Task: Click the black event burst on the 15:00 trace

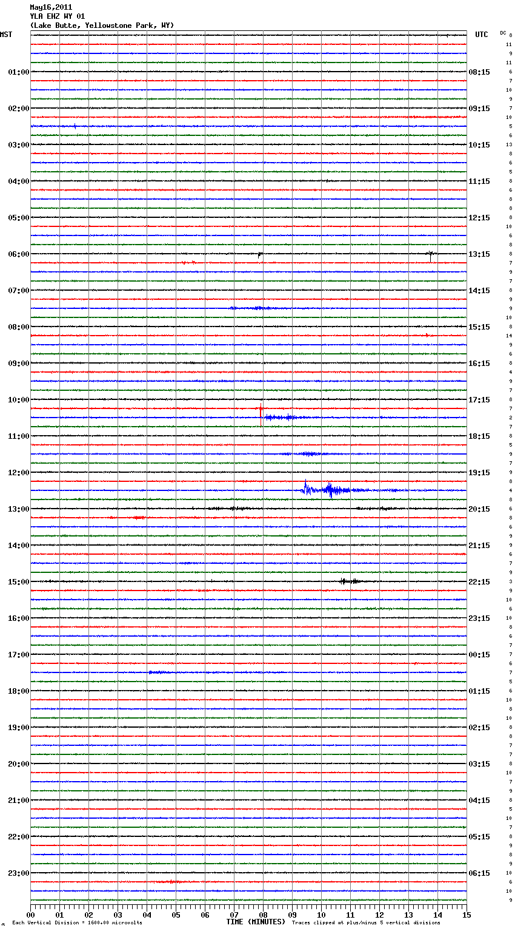Action: [x=351, y=581]
